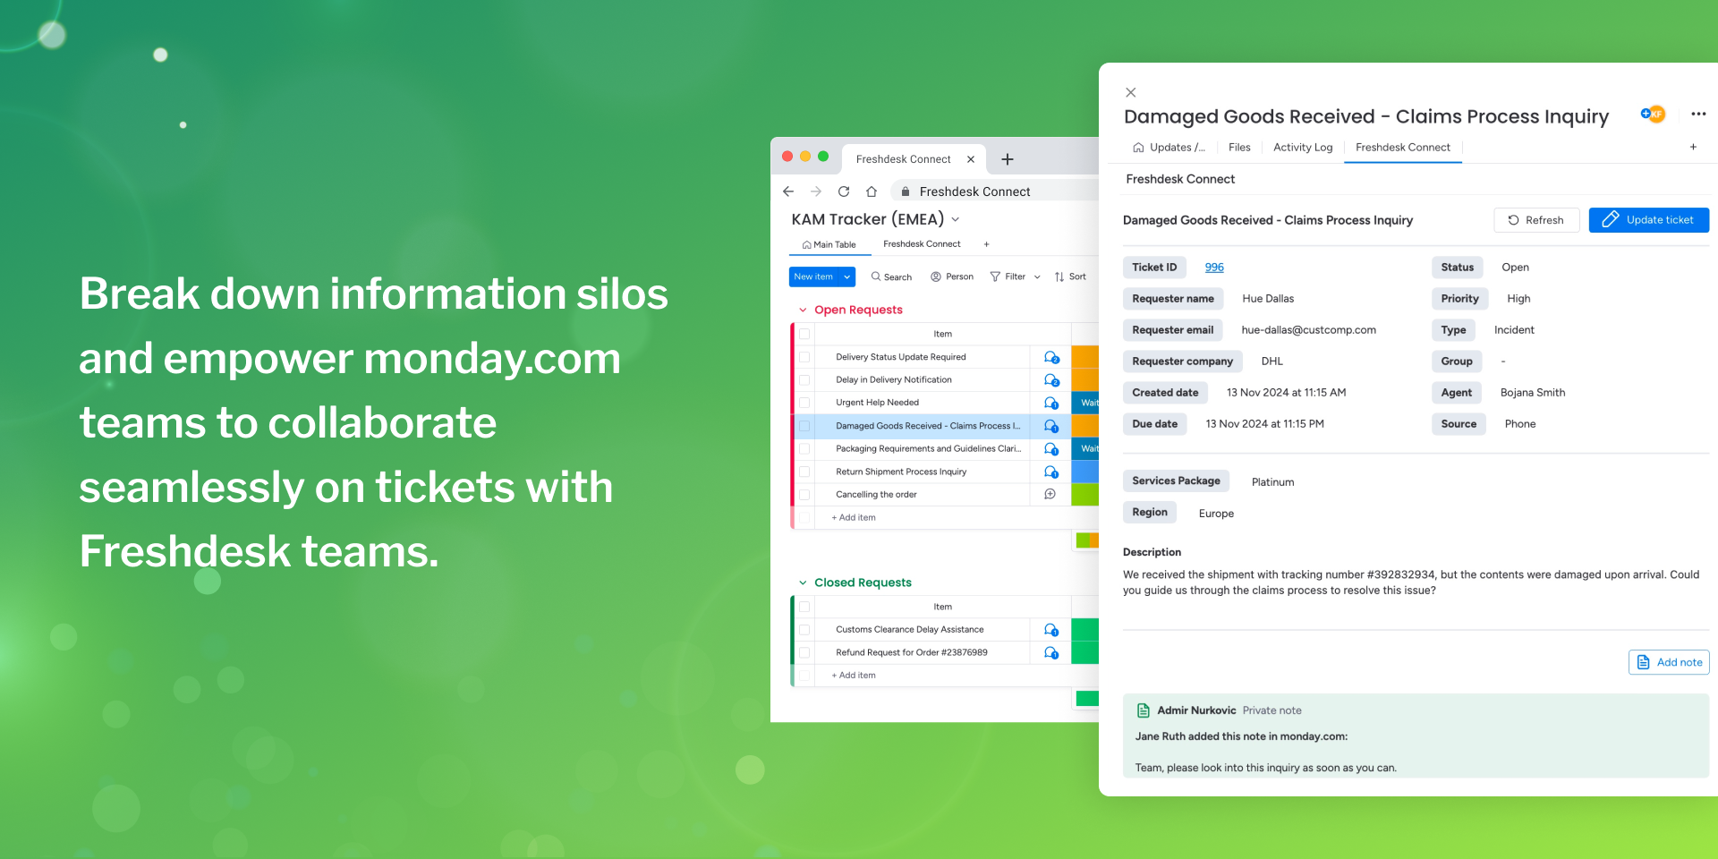Open updates bubble for Delivery Status Update Required
The width and height of the screenshot is (1718, 859).
(1050, 357)
